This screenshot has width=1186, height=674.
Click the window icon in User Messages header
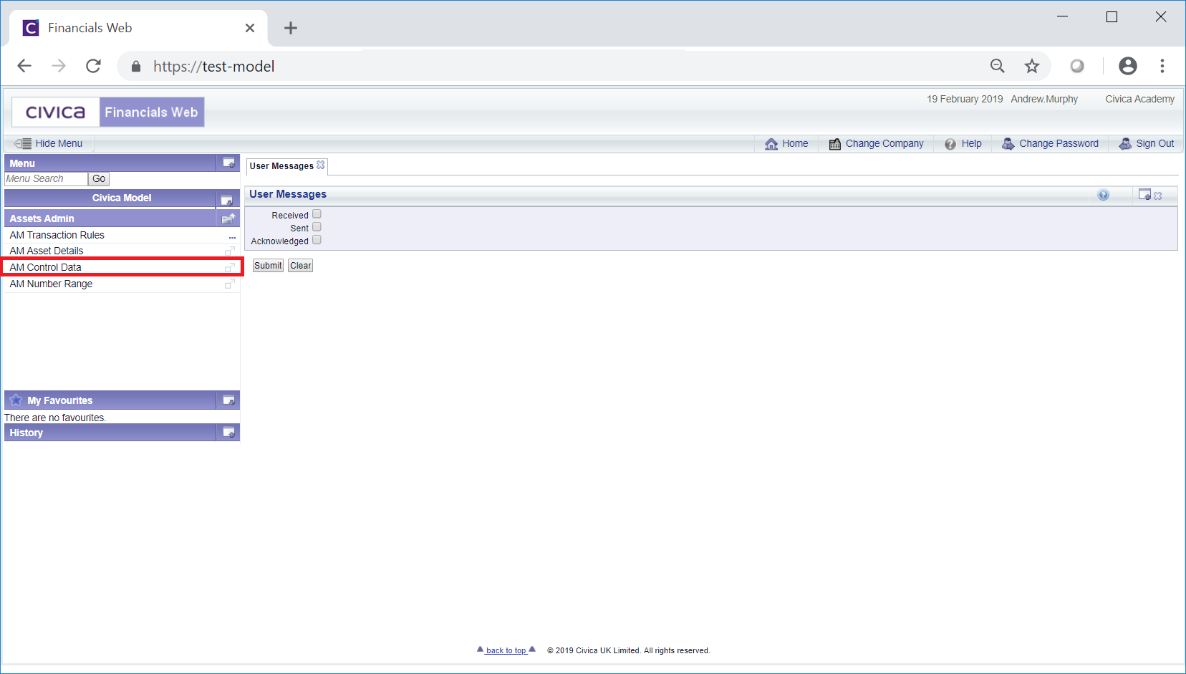[1144, 194]
